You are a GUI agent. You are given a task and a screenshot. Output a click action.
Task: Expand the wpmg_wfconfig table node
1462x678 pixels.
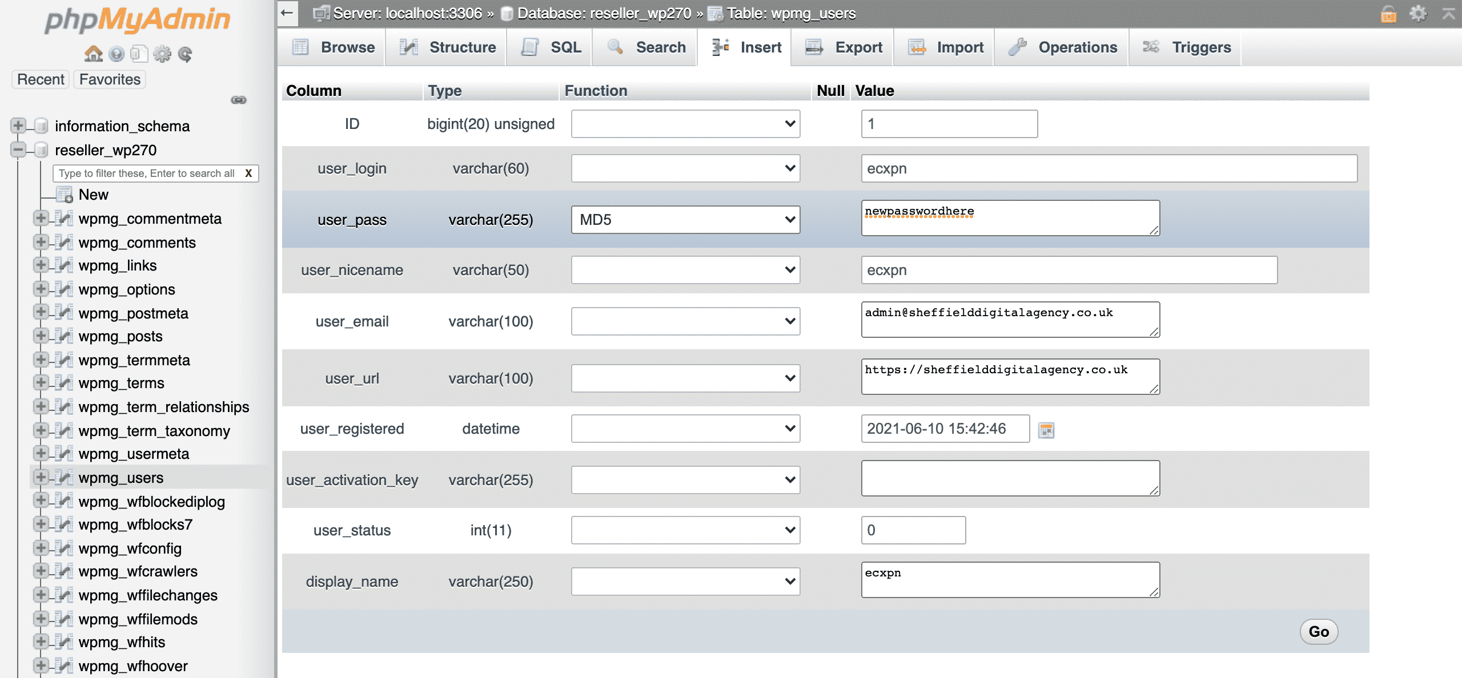click(41, 548)
